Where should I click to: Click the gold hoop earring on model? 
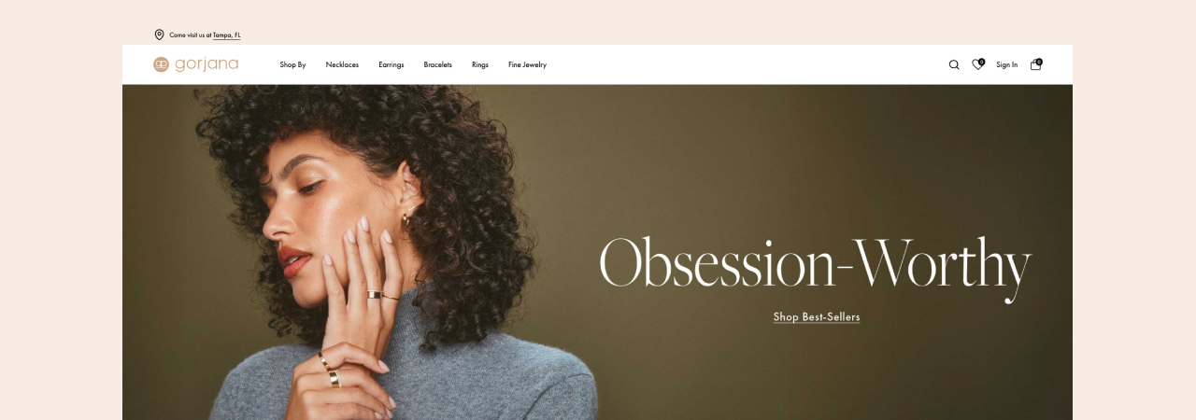[408, 220]
